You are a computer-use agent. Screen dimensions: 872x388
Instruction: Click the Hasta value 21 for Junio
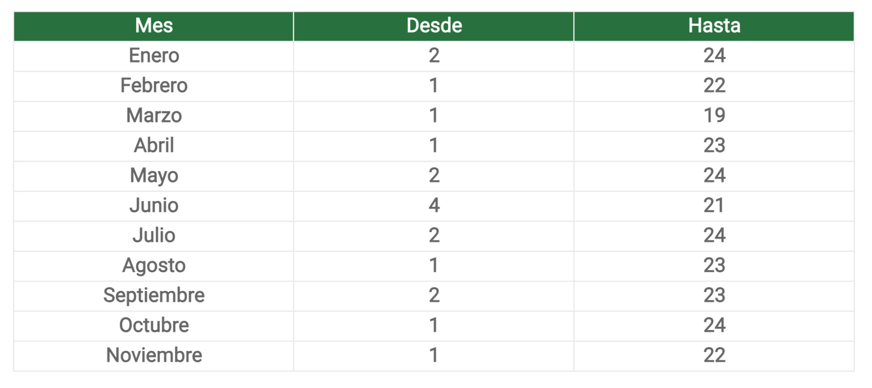(x=714, y=206)
